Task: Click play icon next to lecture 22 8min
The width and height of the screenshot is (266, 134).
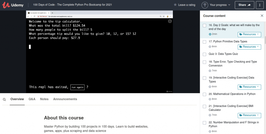Action: click(210, 131)
